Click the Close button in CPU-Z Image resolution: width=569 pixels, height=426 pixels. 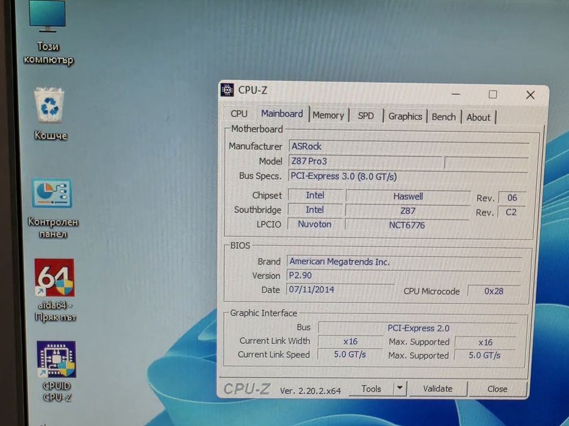(497, 389)
